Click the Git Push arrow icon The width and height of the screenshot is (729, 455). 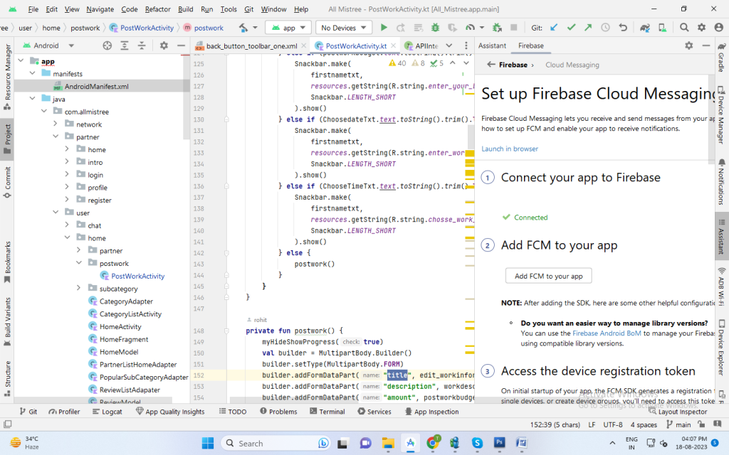(587, 28)
